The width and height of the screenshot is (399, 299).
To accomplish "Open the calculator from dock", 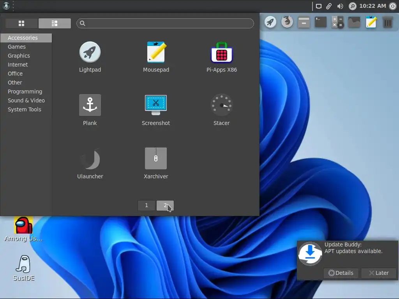I will click(337, 22).
